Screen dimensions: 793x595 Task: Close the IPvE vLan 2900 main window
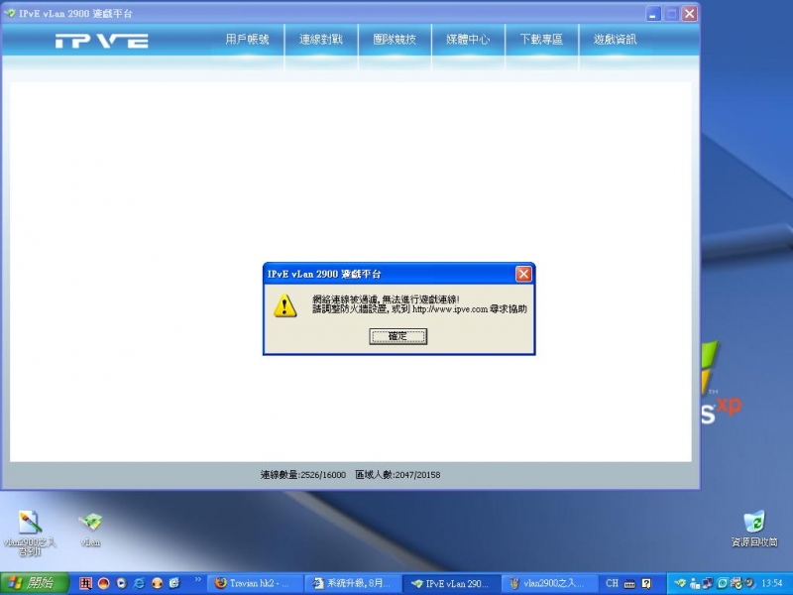click(689, 14)
